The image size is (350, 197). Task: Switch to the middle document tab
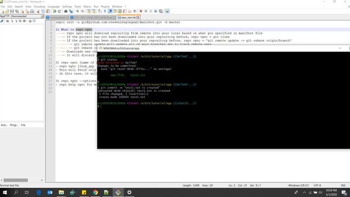point(93,18)
